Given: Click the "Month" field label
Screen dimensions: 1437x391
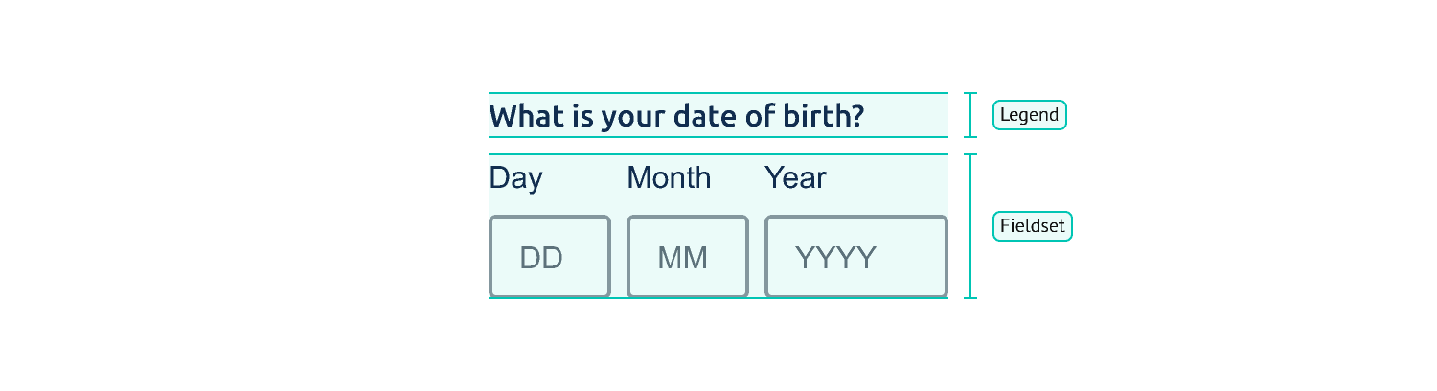Looking at the screenshot, I should click(669, 178).
